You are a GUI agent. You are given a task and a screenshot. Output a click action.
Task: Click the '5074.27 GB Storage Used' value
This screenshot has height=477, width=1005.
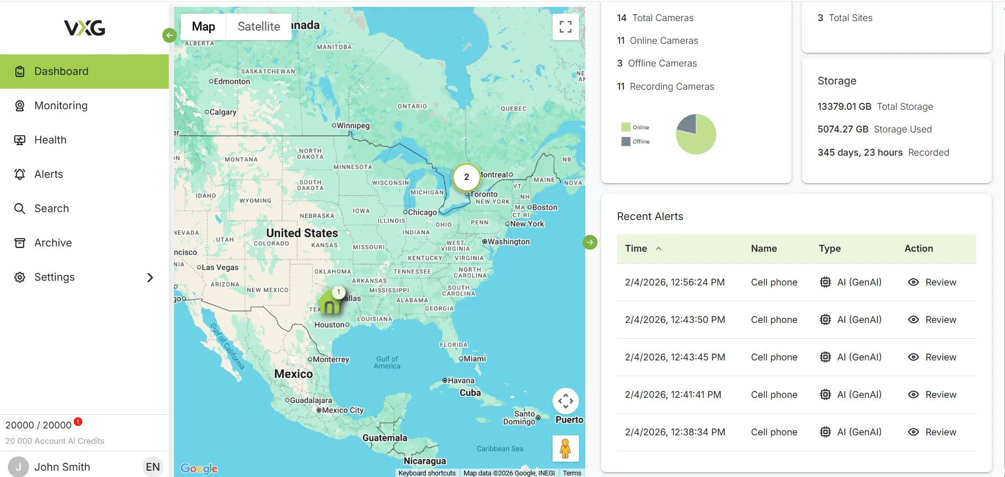tap(875, 129)
